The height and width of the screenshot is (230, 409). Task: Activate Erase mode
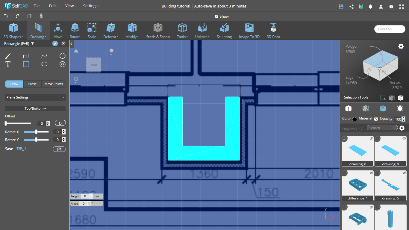click(32, 84)
